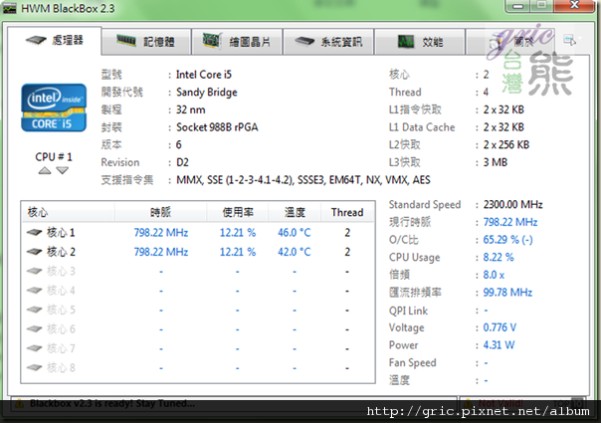Click the 製程 value 32 nm
The width and height of the screenshot is (601, 423).
click(190, 110)
